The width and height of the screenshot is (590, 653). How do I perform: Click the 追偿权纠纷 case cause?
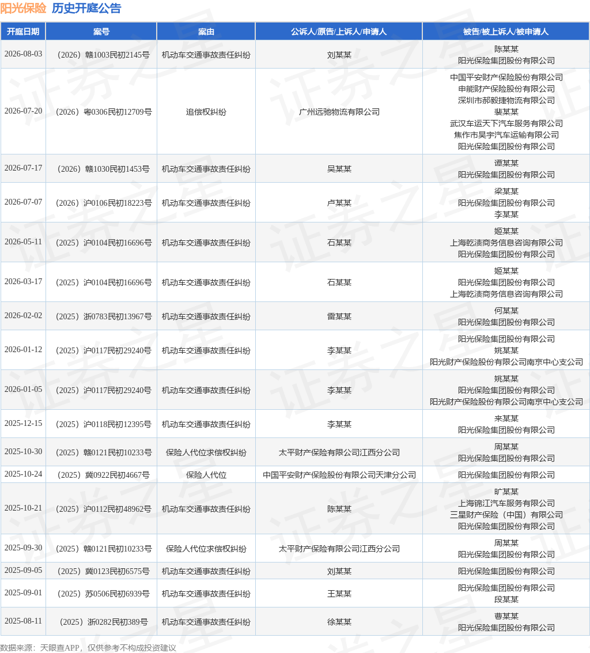pyautogui.click(x=206, y=112)
